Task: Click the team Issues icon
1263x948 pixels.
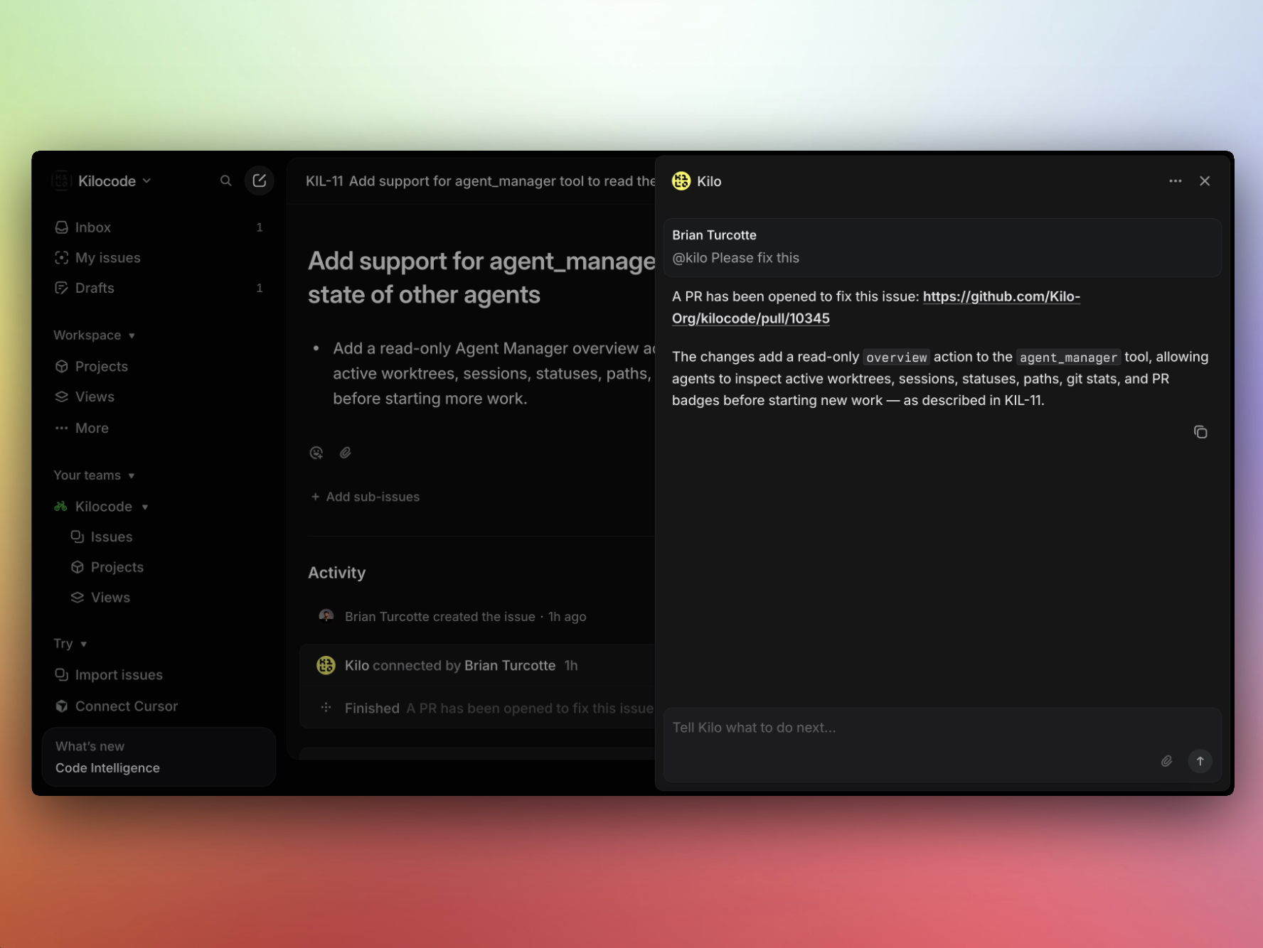Action: (x=78, y=537)
